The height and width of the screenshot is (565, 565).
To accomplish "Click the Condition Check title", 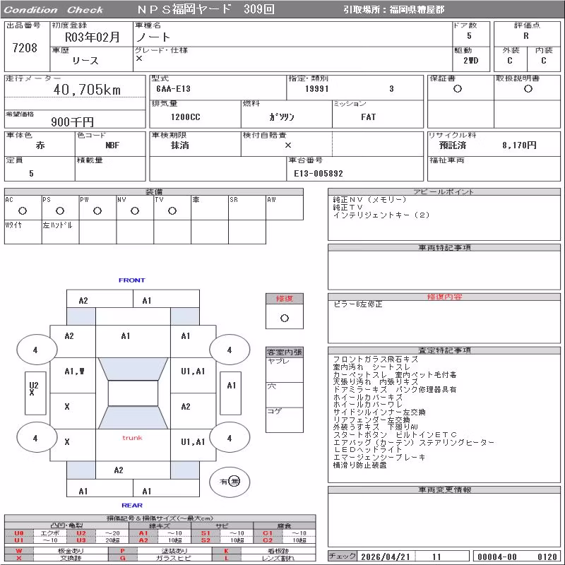I will tap(54, 10).
